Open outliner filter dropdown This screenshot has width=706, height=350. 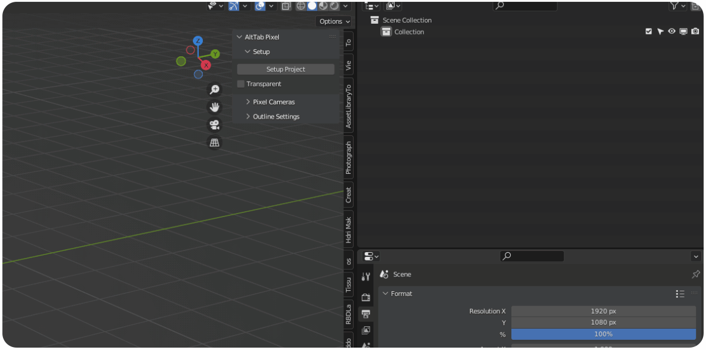tap(678, 5)
